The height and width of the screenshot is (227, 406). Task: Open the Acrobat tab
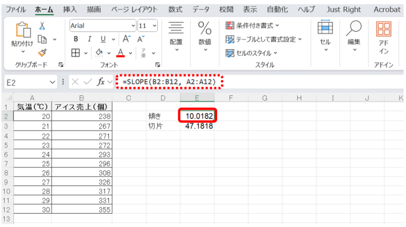pos(387,9)
